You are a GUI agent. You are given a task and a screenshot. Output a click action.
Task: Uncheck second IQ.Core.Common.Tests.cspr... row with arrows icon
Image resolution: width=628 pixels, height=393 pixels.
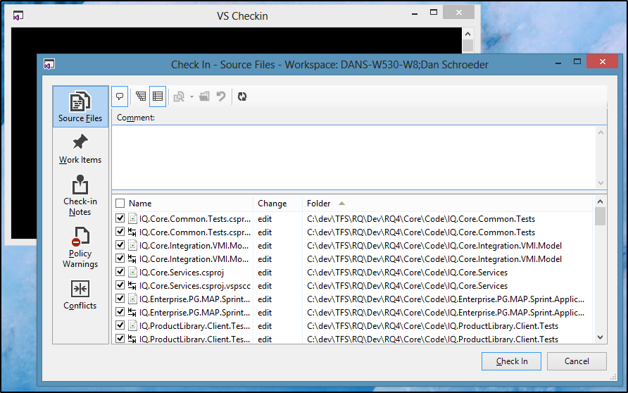coord(120,232)
